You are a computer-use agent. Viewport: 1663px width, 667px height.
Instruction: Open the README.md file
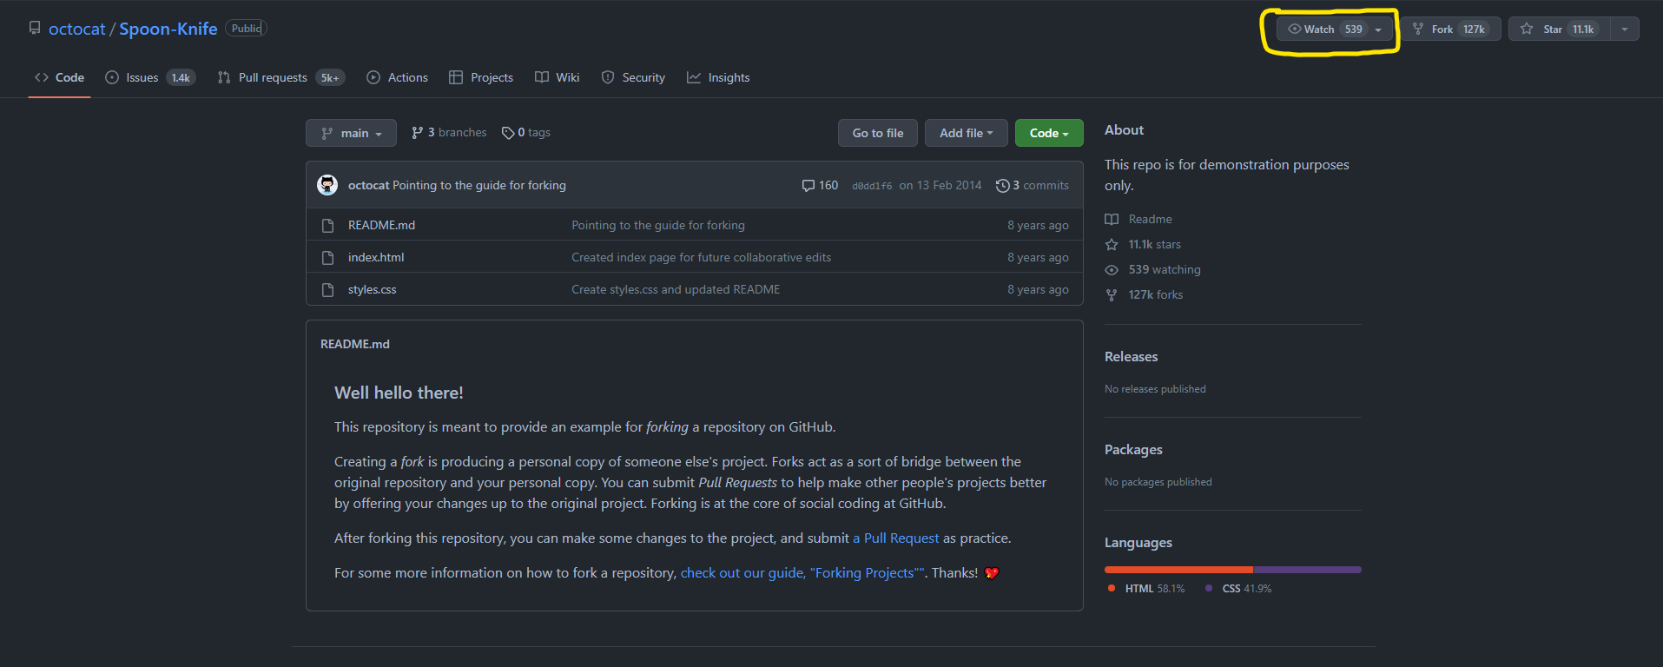tap(381, 225)
